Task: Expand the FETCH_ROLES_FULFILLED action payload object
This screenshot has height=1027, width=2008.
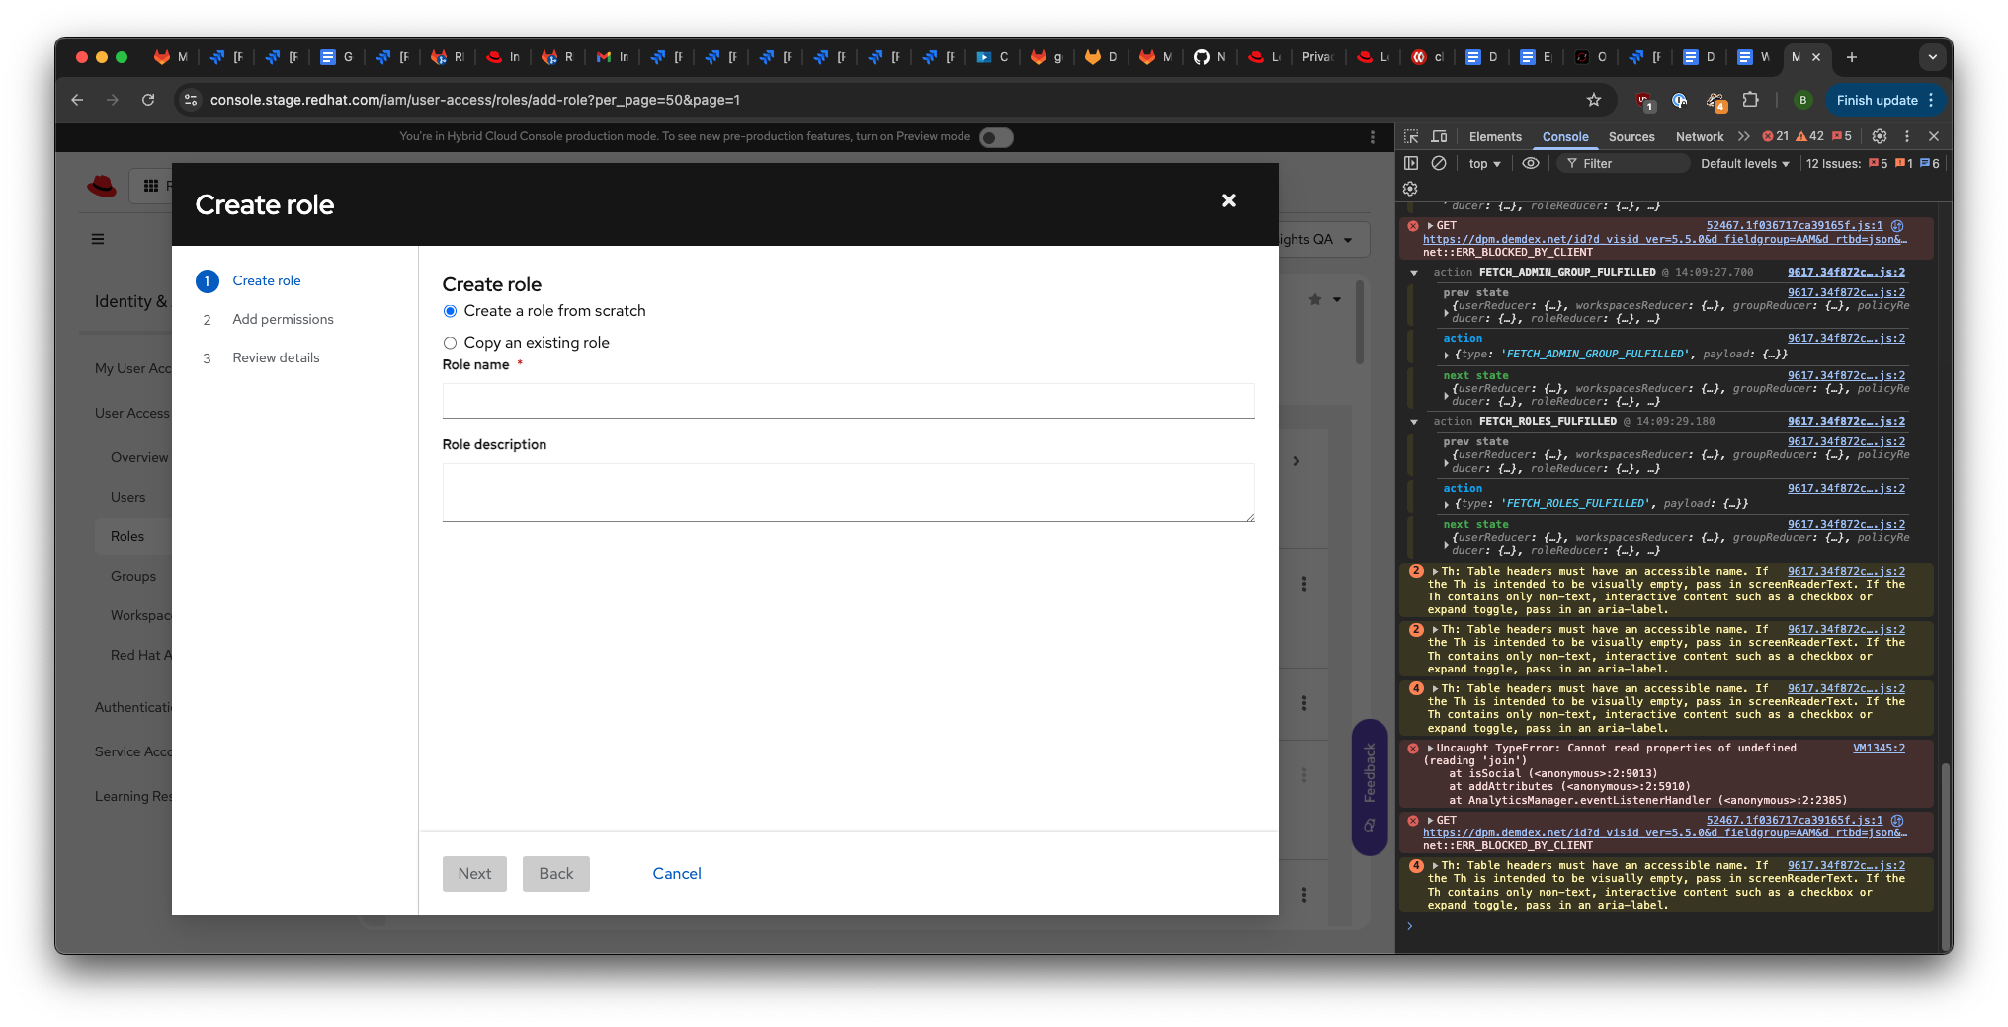Action: click(x=1447, y=504)
